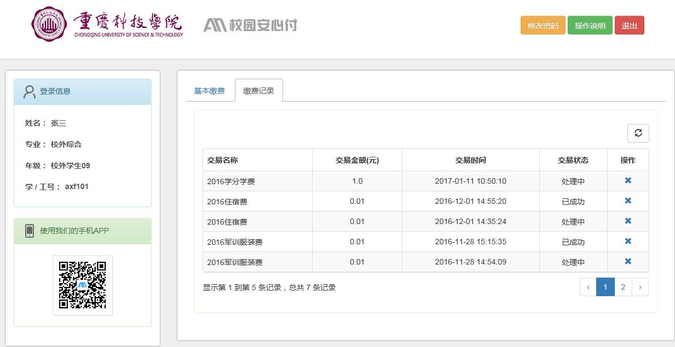The height and width of the screenshot is (347, 675).
Task: Select page 1 in pagination
Action: [605, 286]
